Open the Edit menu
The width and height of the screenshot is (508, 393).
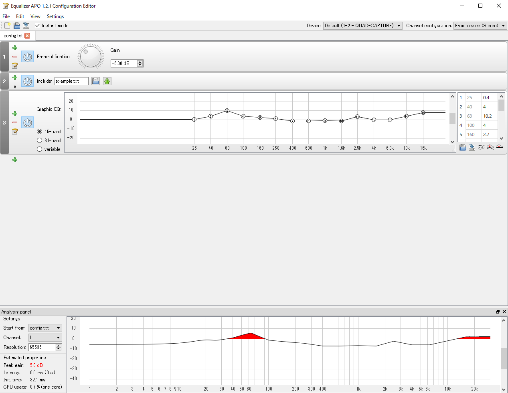pyautogui.click(x=20, y=16)
